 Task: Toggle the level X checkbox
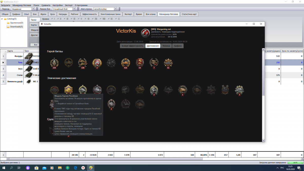(116, 19)
